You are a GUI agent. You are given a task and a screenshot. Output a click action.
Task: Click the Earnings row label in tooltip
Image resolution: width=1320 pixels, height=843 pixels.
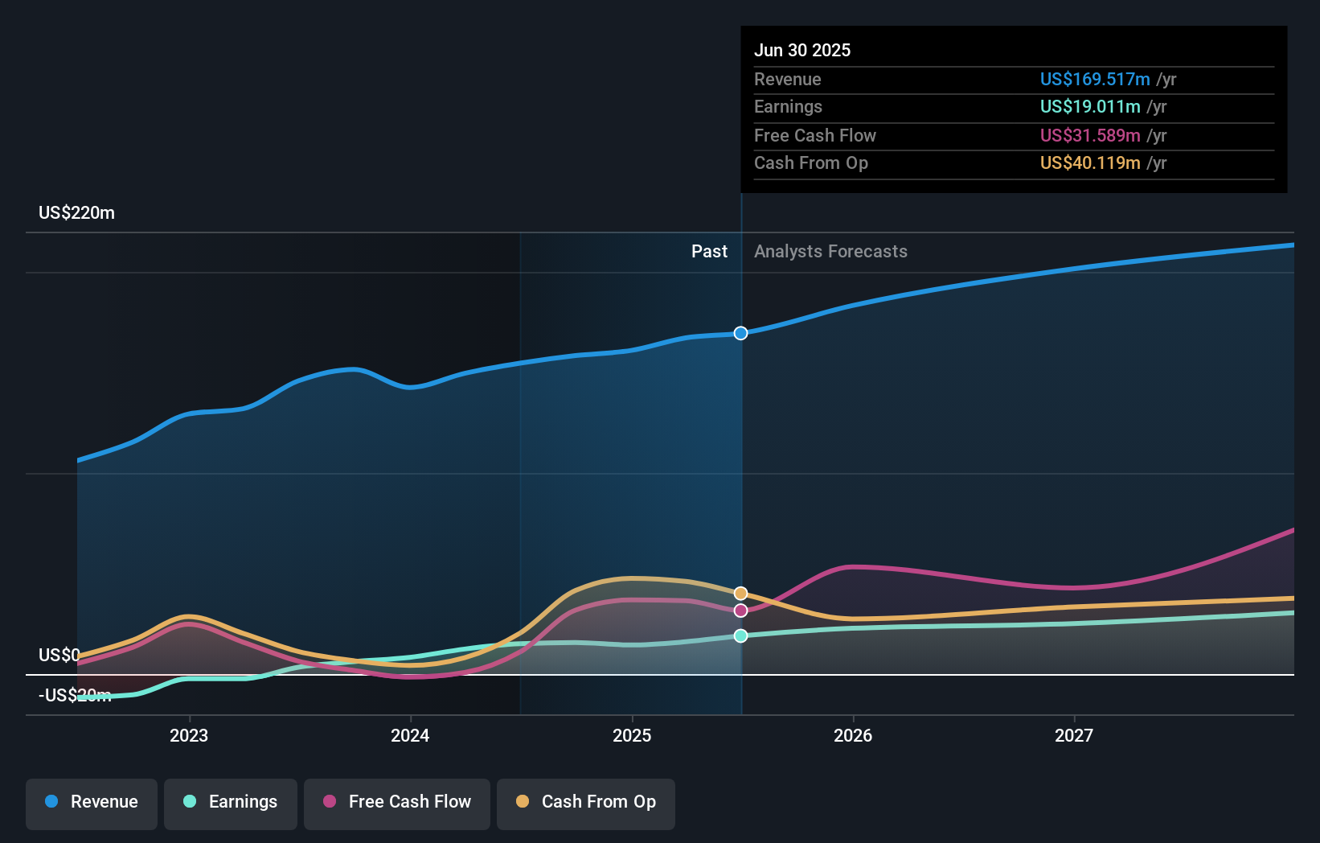(788, 107)
